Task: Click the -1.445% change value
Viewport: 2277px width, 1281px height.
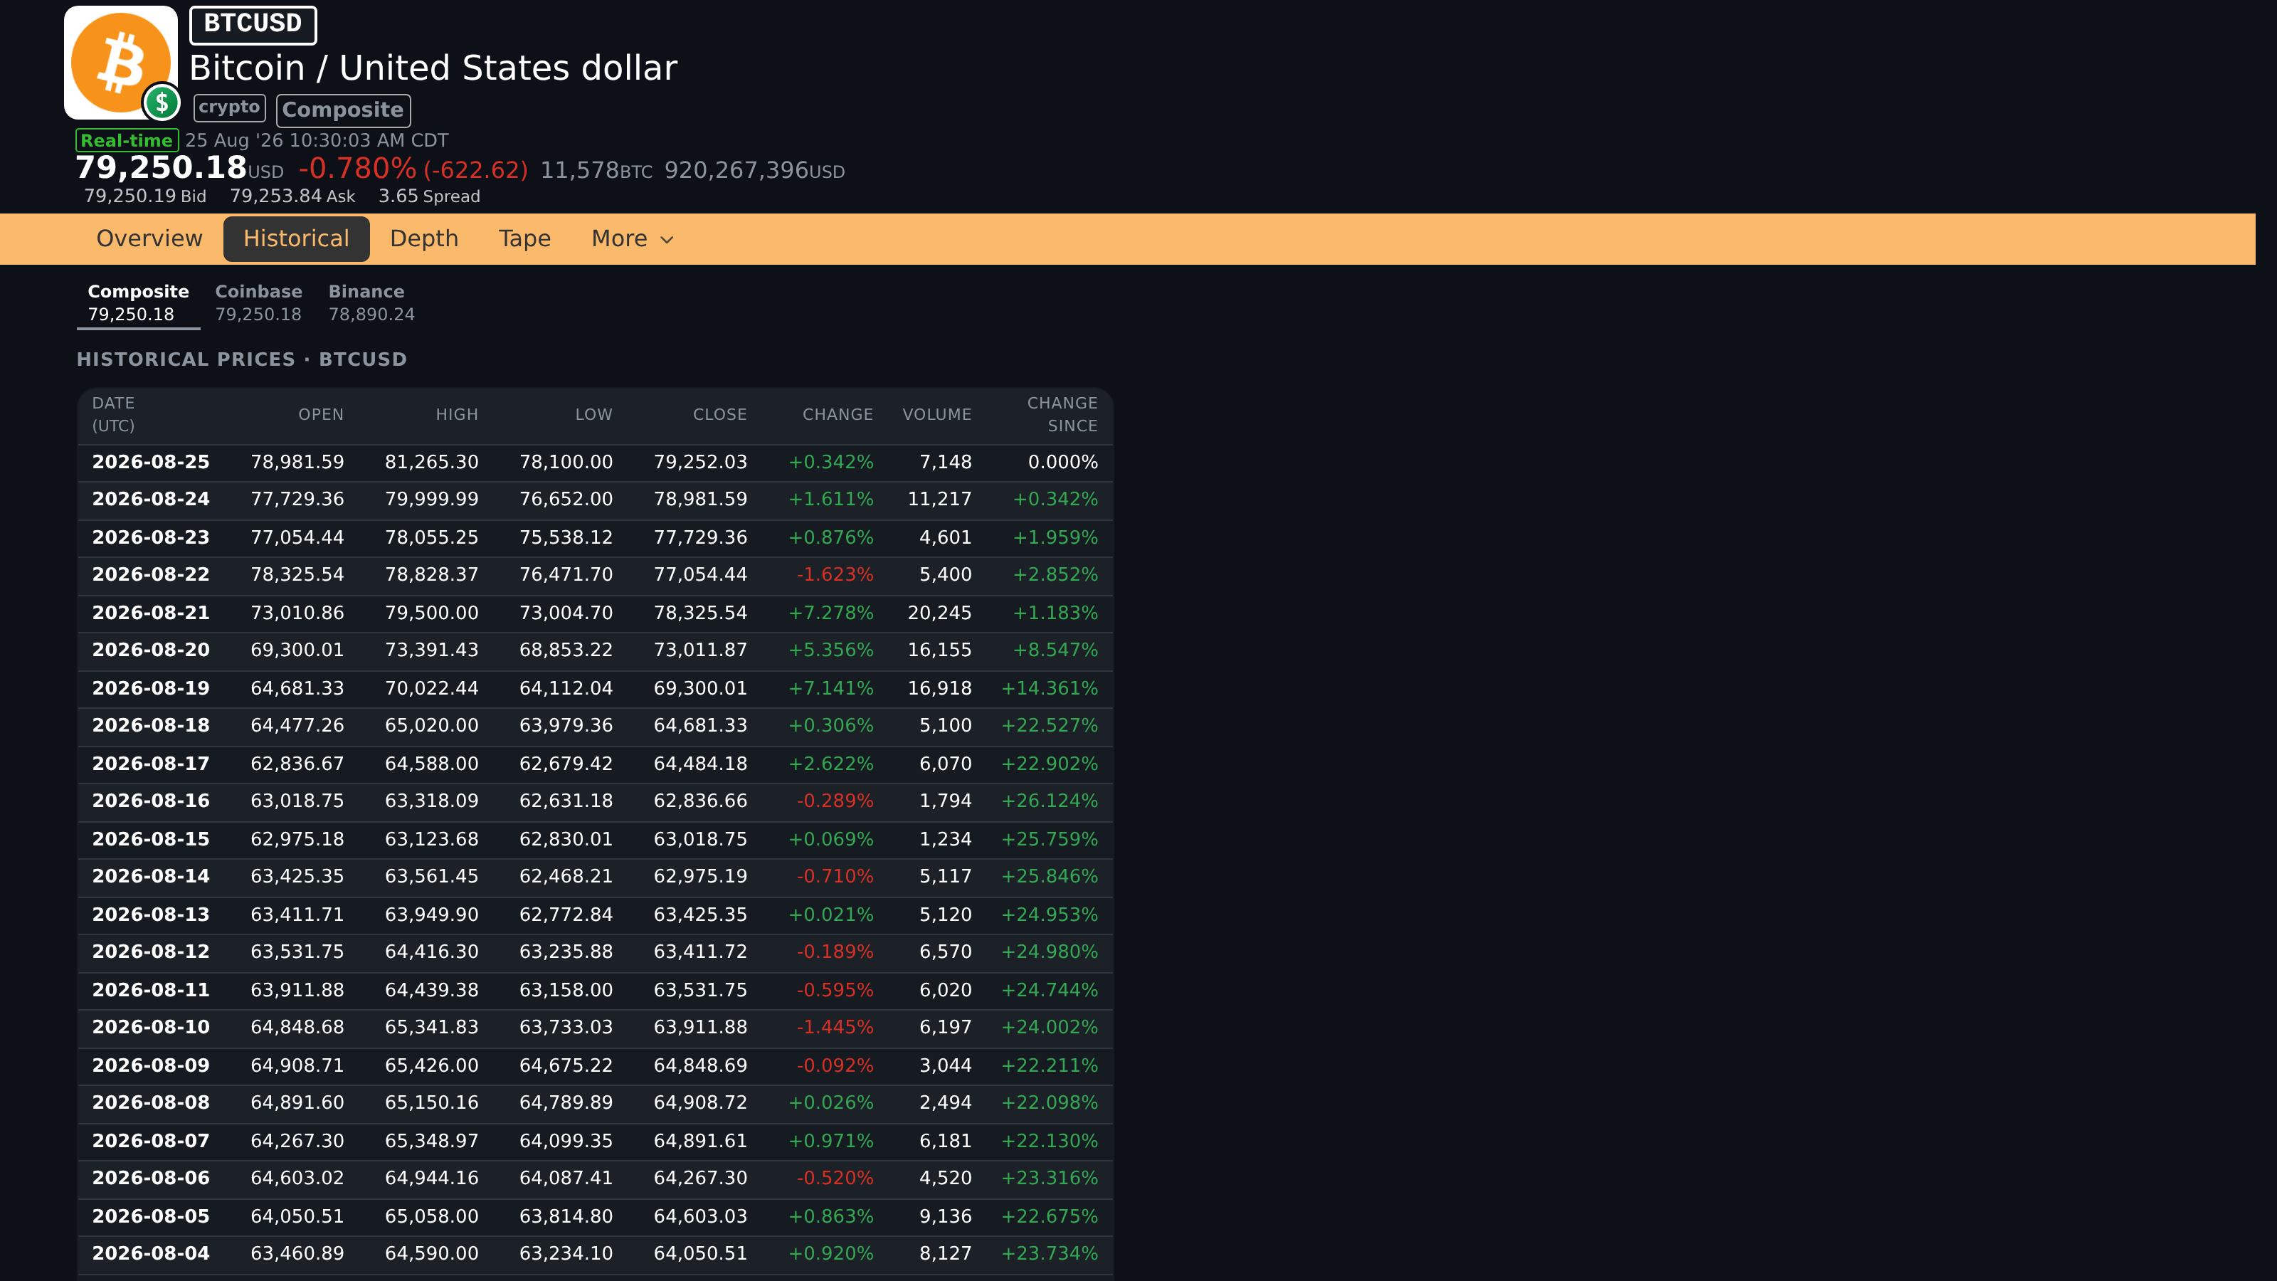Action: (835, 1028)
